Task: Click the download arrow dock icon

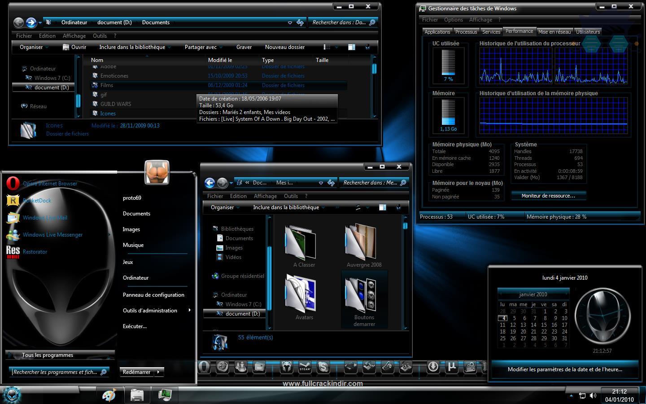Action: click(433, 367)
